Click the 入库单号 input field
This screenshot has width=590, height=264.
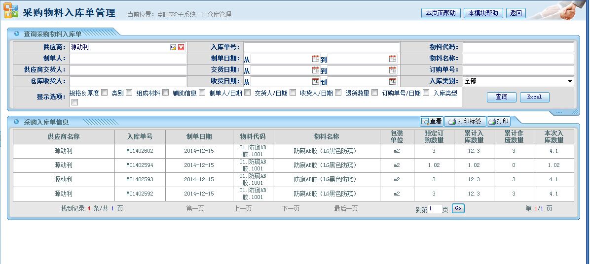tap(321, 47)
